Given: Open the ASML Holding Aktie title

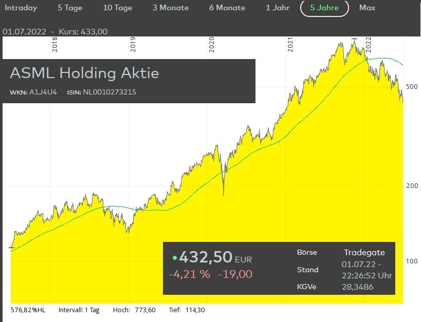Looking at the screenshot, I should (84, 73).
